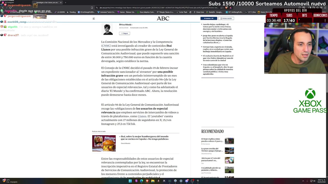Open the ABC hamburger menu icon

coord(94,18)
